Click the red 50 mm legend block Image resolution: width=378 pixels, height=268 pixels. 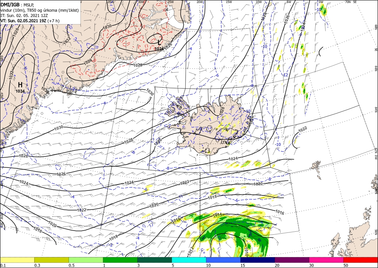pyautogui.click(x=361, y=260)
